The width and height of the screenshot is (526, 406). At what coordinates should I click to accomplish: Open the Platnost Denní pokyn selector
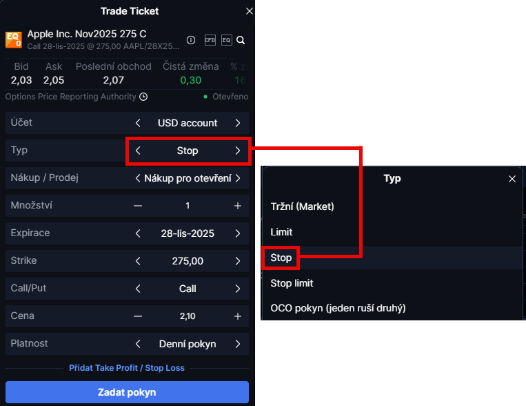[x=188, y=344]
